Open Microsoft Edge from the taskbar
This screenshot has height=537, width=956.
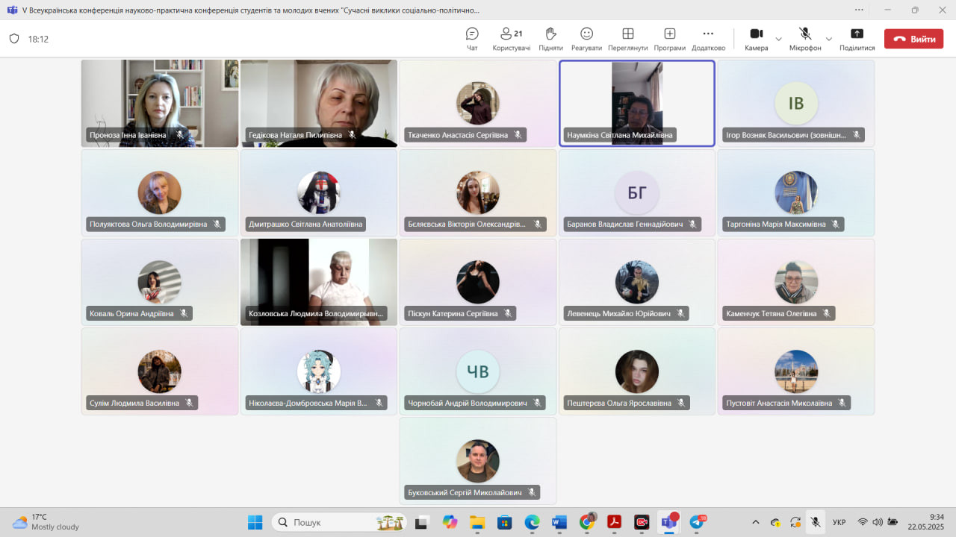tap(532, 522)
